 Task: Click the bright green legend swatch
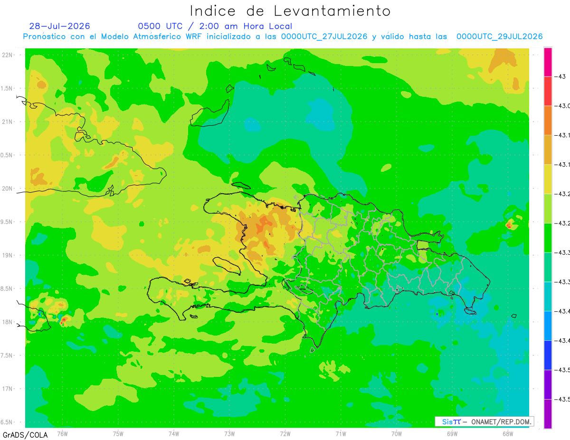(548, 238)
